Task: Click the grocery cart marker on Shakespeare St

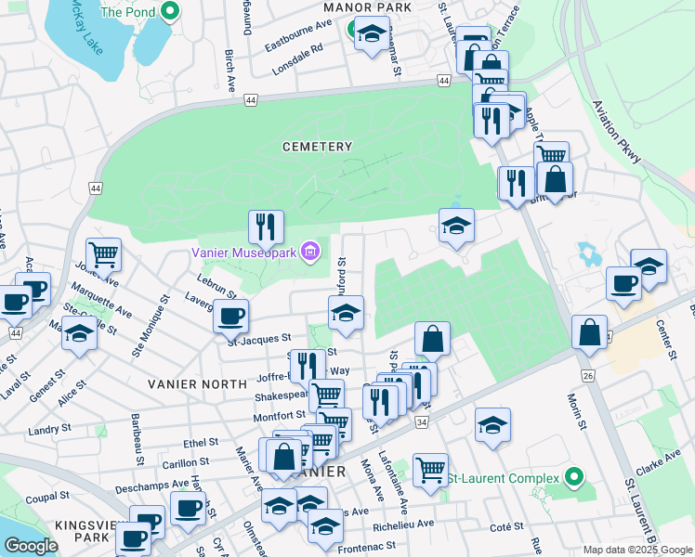Action: click(x=327, y=393)
